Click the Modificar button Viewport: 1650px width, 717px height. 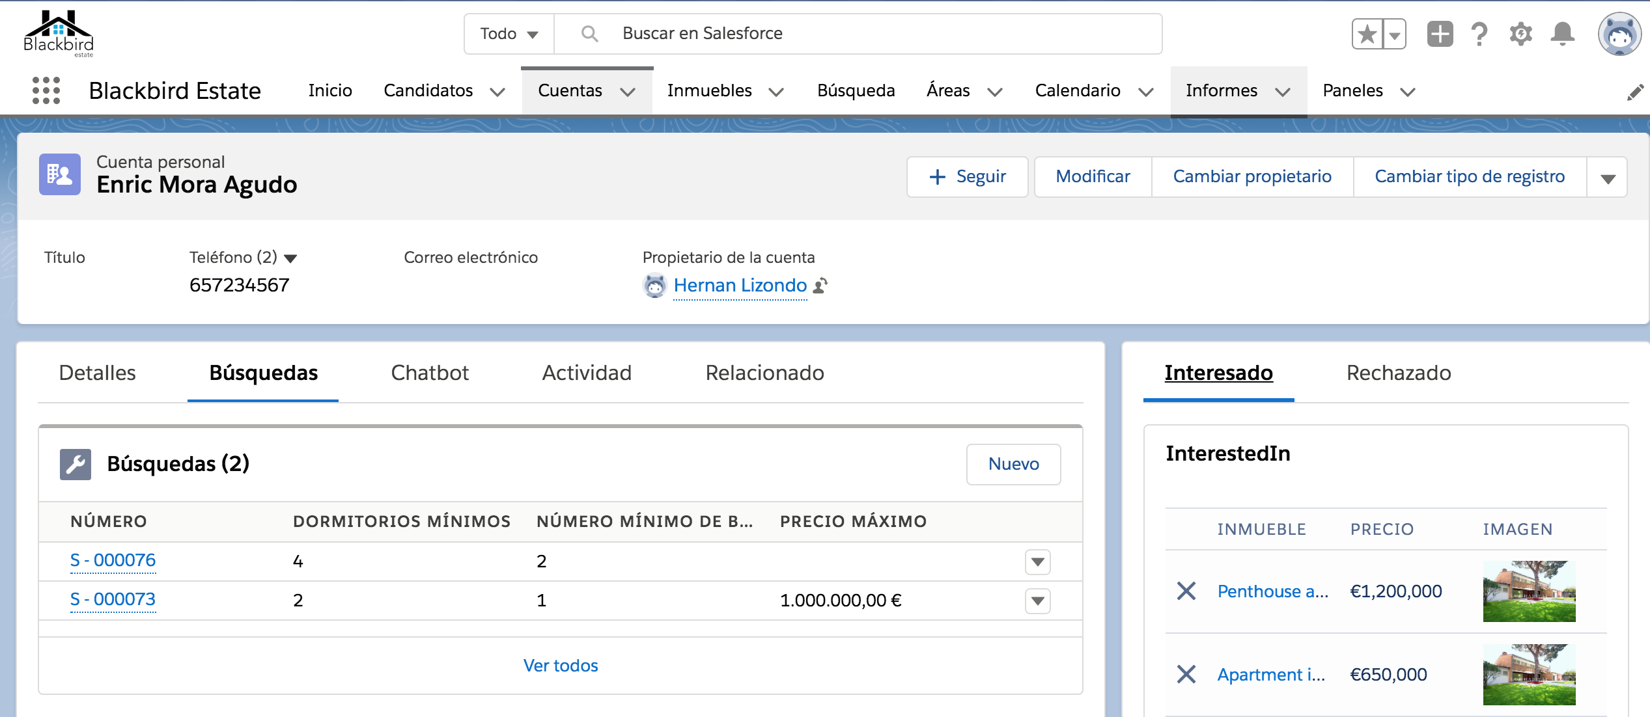coord(1093,177)
